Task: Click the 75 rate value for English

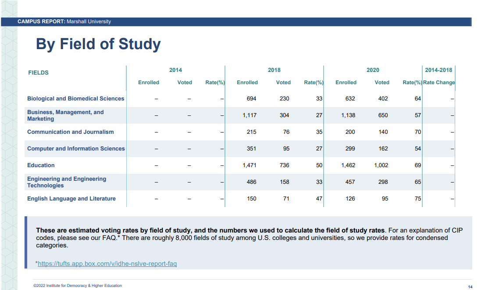Action: [x=418, y=199]
